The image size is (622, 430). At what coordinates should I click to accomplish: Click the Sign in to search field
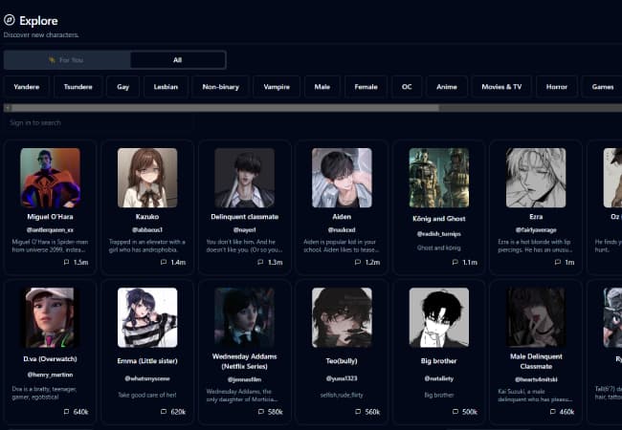(x=96, y=122)
